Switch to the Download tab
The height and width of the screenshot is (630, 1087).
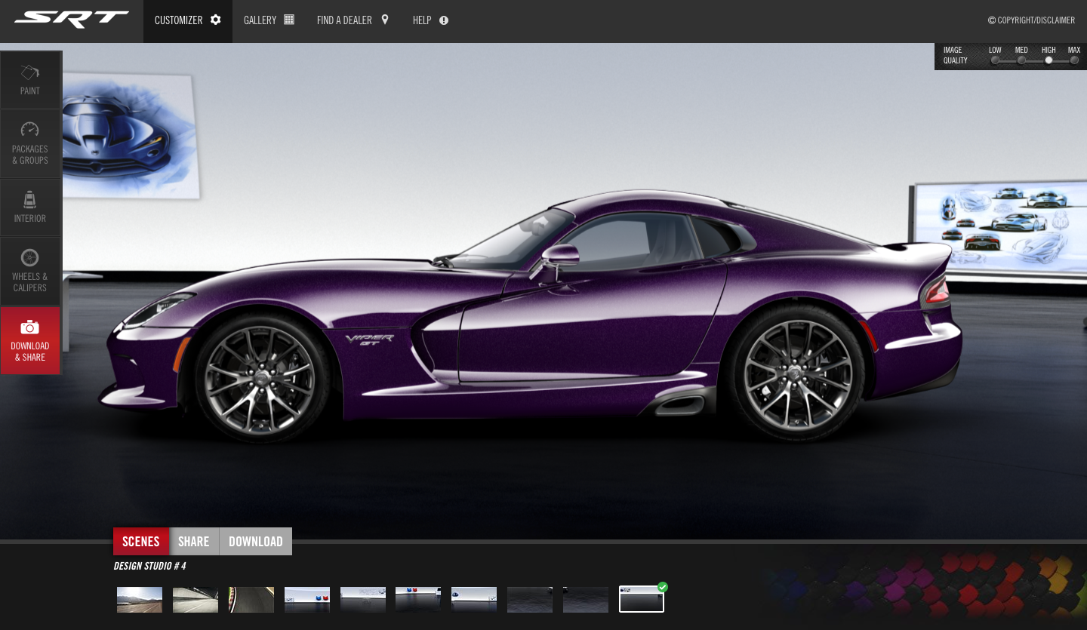click(256, 541)
